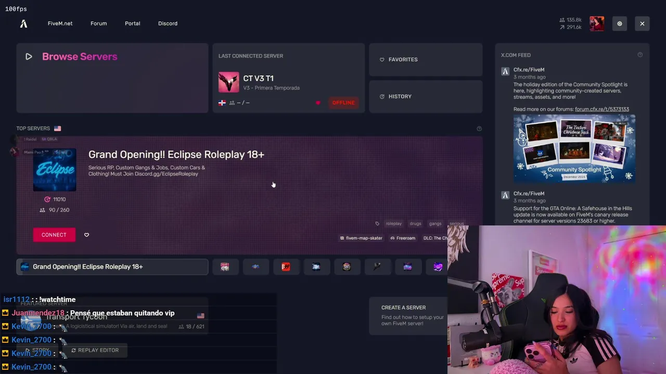This screenshot has height=374, width=666.
Task: Click the drugs tag
Action: (x=415, y=223)
